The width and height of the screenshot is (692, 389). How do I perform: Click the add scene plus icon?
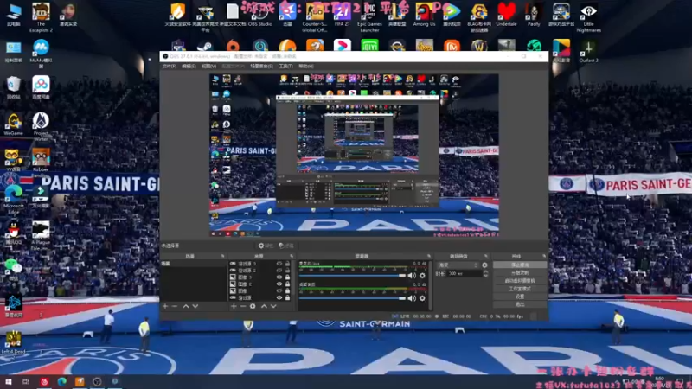click(165, 306)
